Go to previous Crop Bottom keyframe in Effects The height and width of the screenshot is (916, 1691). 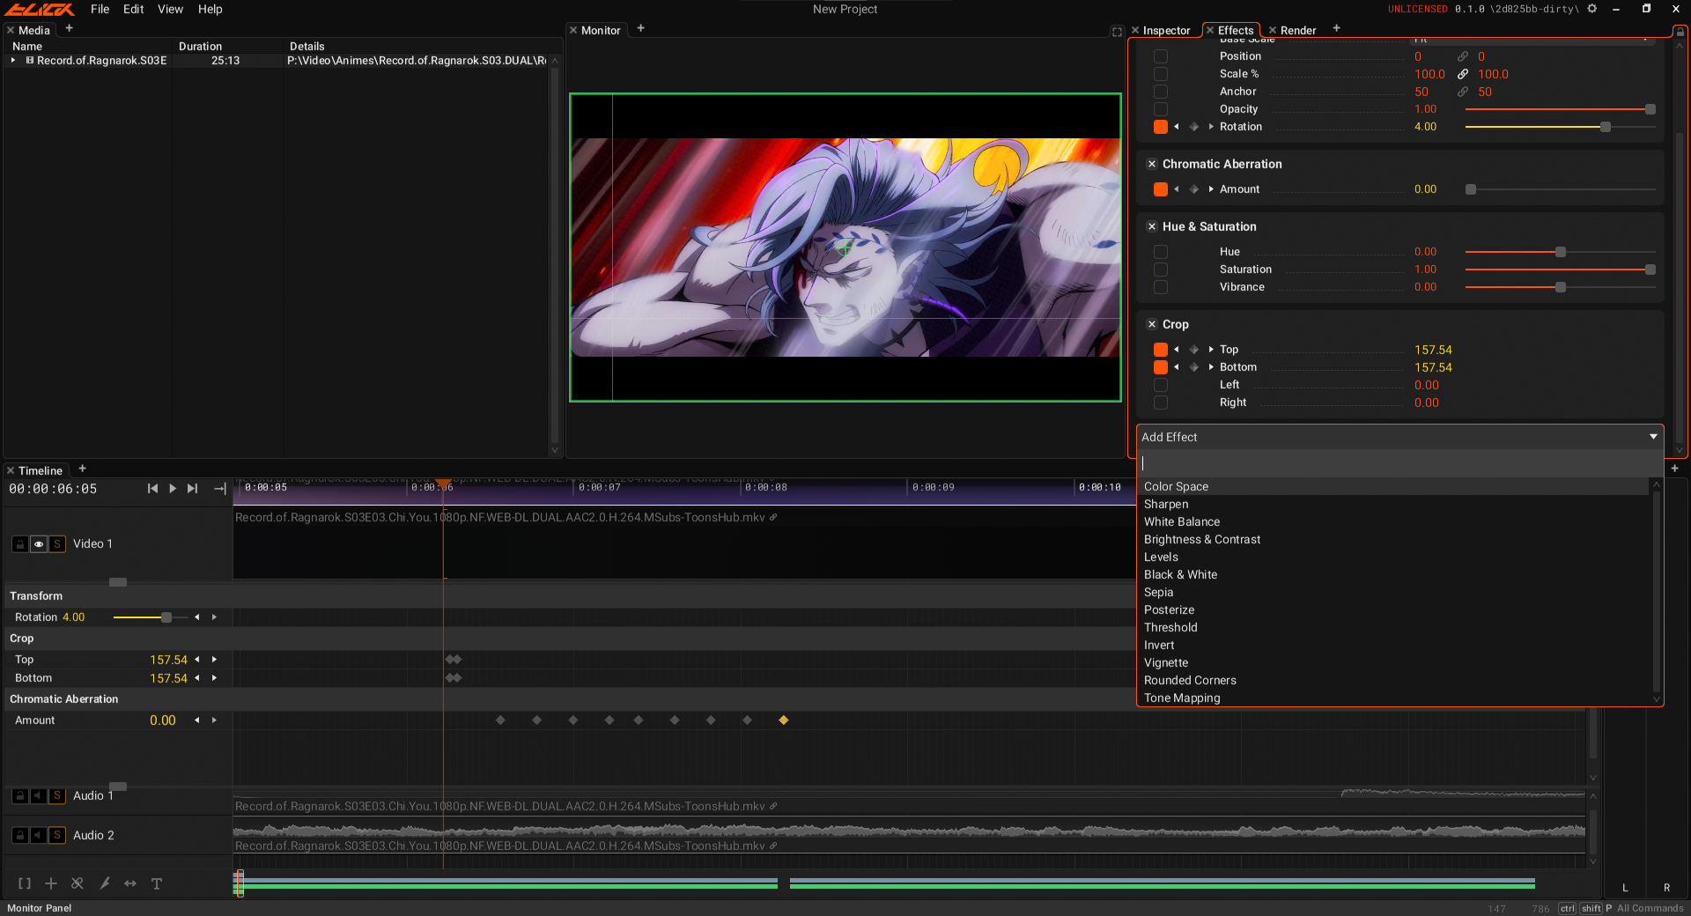tap(1177, 367)
